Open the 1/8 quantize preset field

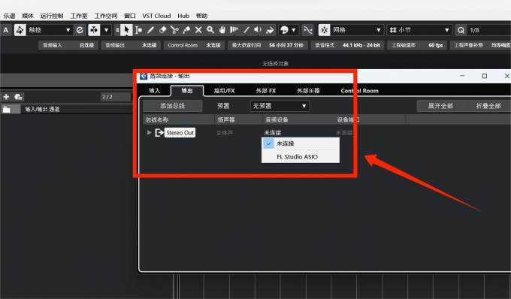[x=489, y=30]
